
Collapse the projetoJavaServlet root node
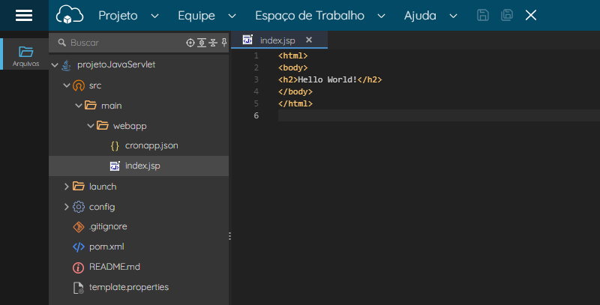click(x=55, y=65)
